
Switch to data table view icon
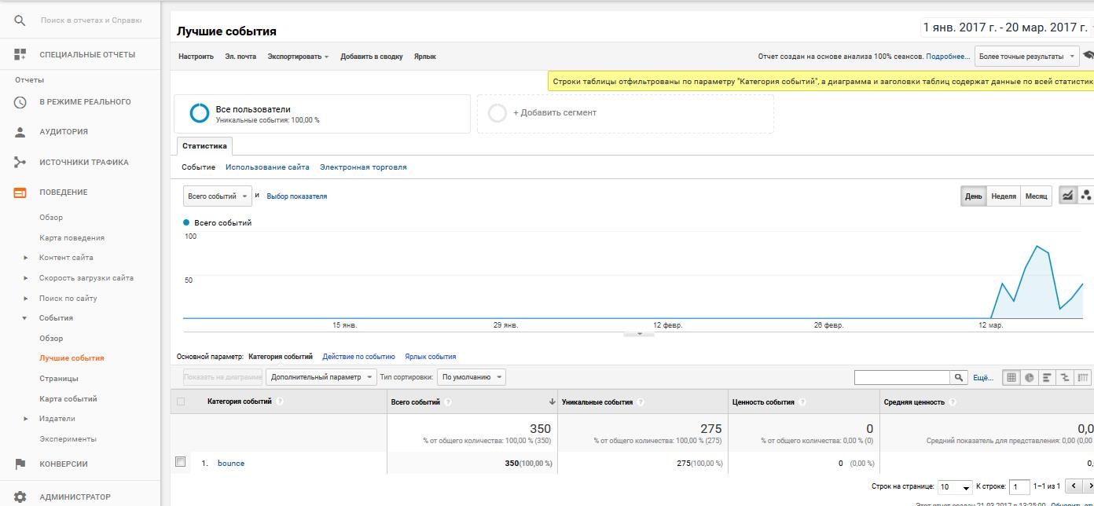point(1011,377)
